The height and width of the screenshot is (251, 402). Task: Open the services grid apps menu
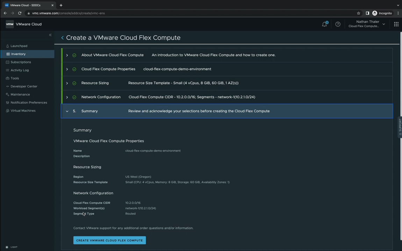(x=396, y=24)
